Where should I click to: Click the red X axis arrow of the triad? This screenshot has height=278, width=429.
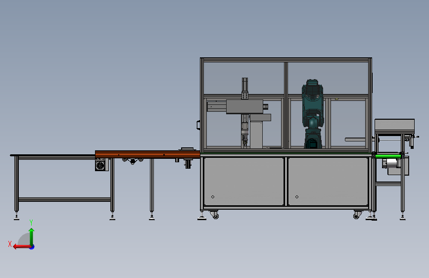pyautogui.click(x=22, y=247)
